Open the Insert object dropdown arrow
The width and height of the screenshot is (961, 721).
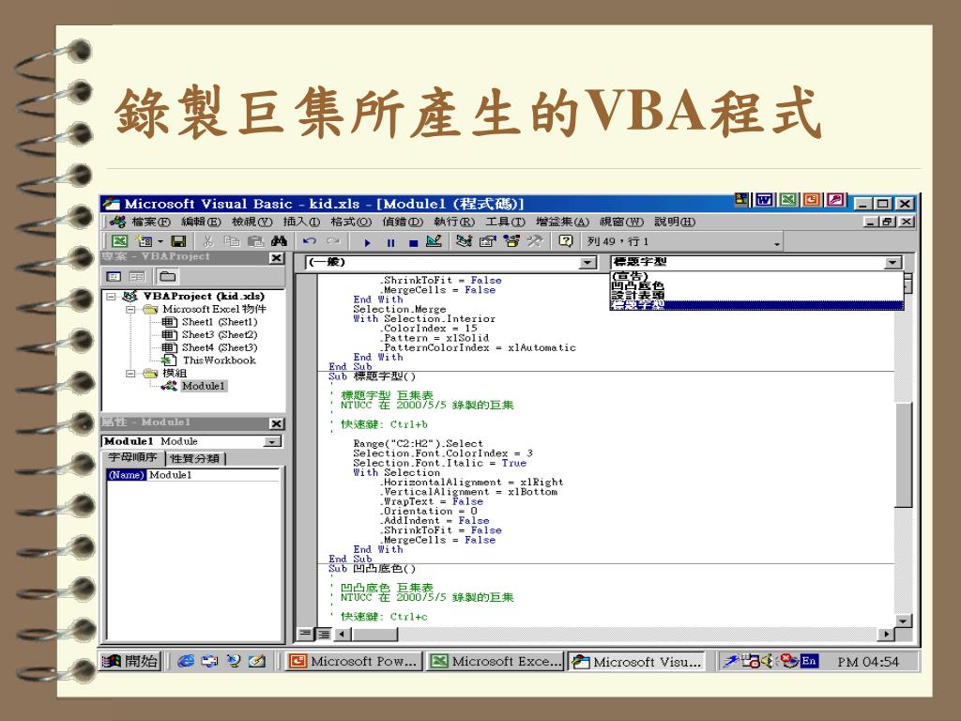tap(160, 241)
